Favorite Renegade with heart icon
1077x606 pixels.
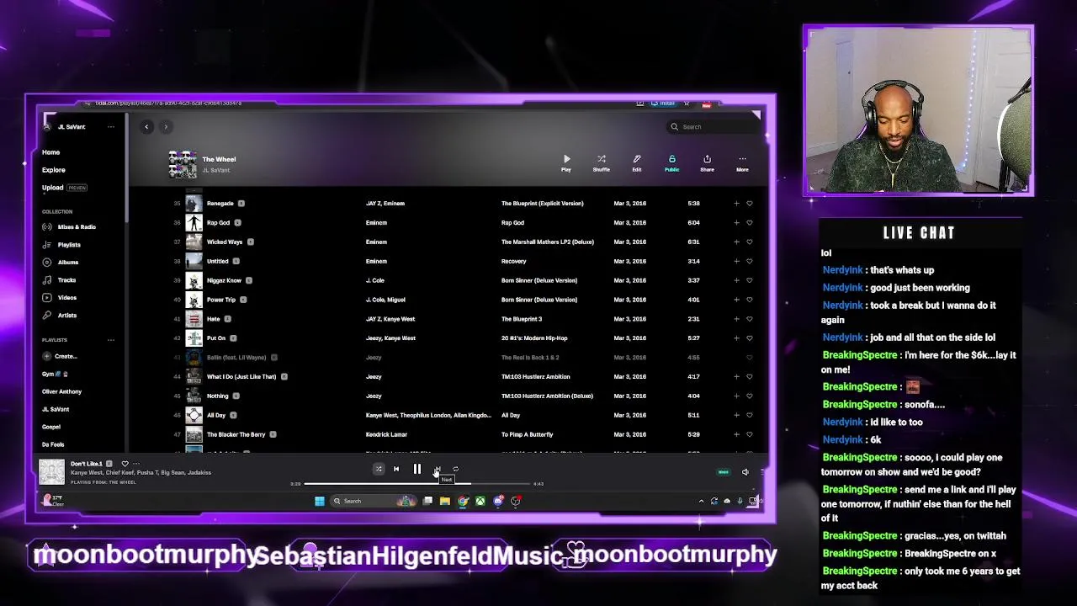coord(750,203)
